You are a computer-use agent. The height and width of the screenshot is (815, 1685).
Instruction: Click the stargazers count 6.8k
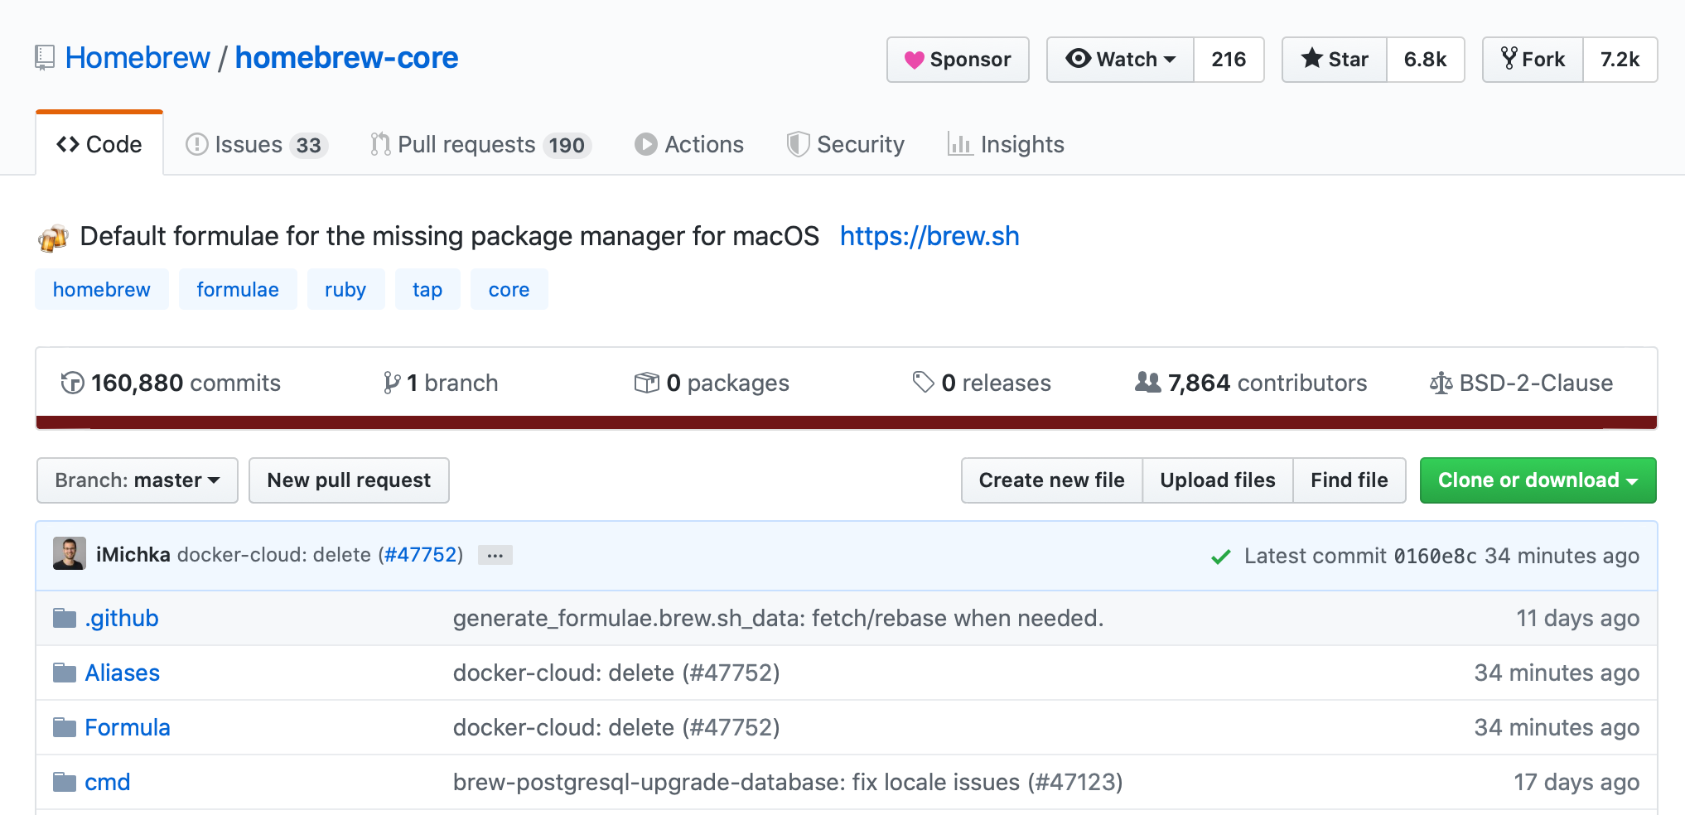point(1426,60)
